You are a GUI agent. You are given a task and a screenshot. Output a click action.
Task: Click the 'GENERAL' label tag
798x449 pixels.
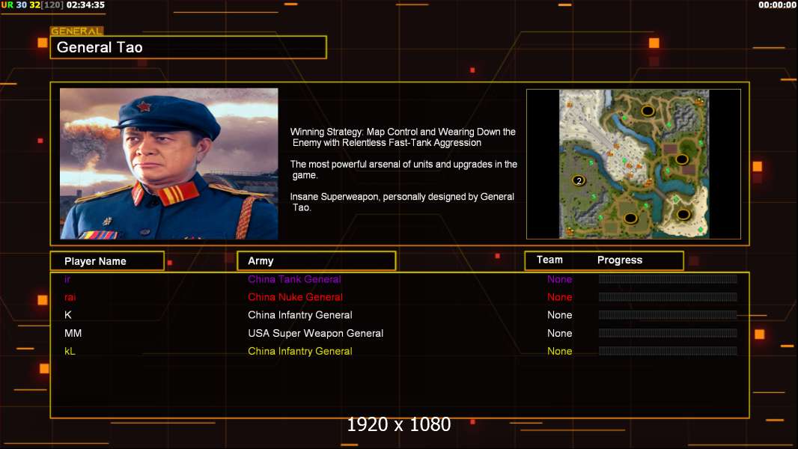tap(77, 31)
